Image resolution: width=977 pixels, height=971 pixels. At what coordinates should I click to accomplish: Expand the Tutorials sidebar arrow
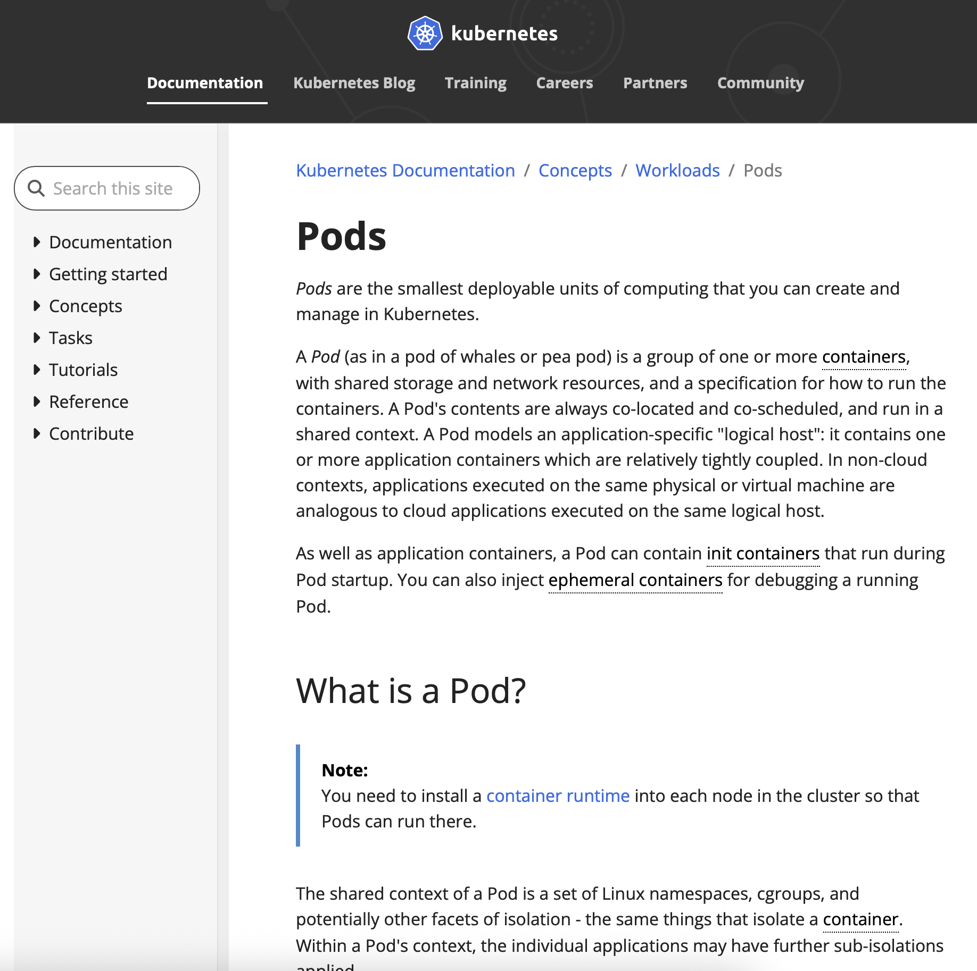pyautogui.click(x=37, y=370)
